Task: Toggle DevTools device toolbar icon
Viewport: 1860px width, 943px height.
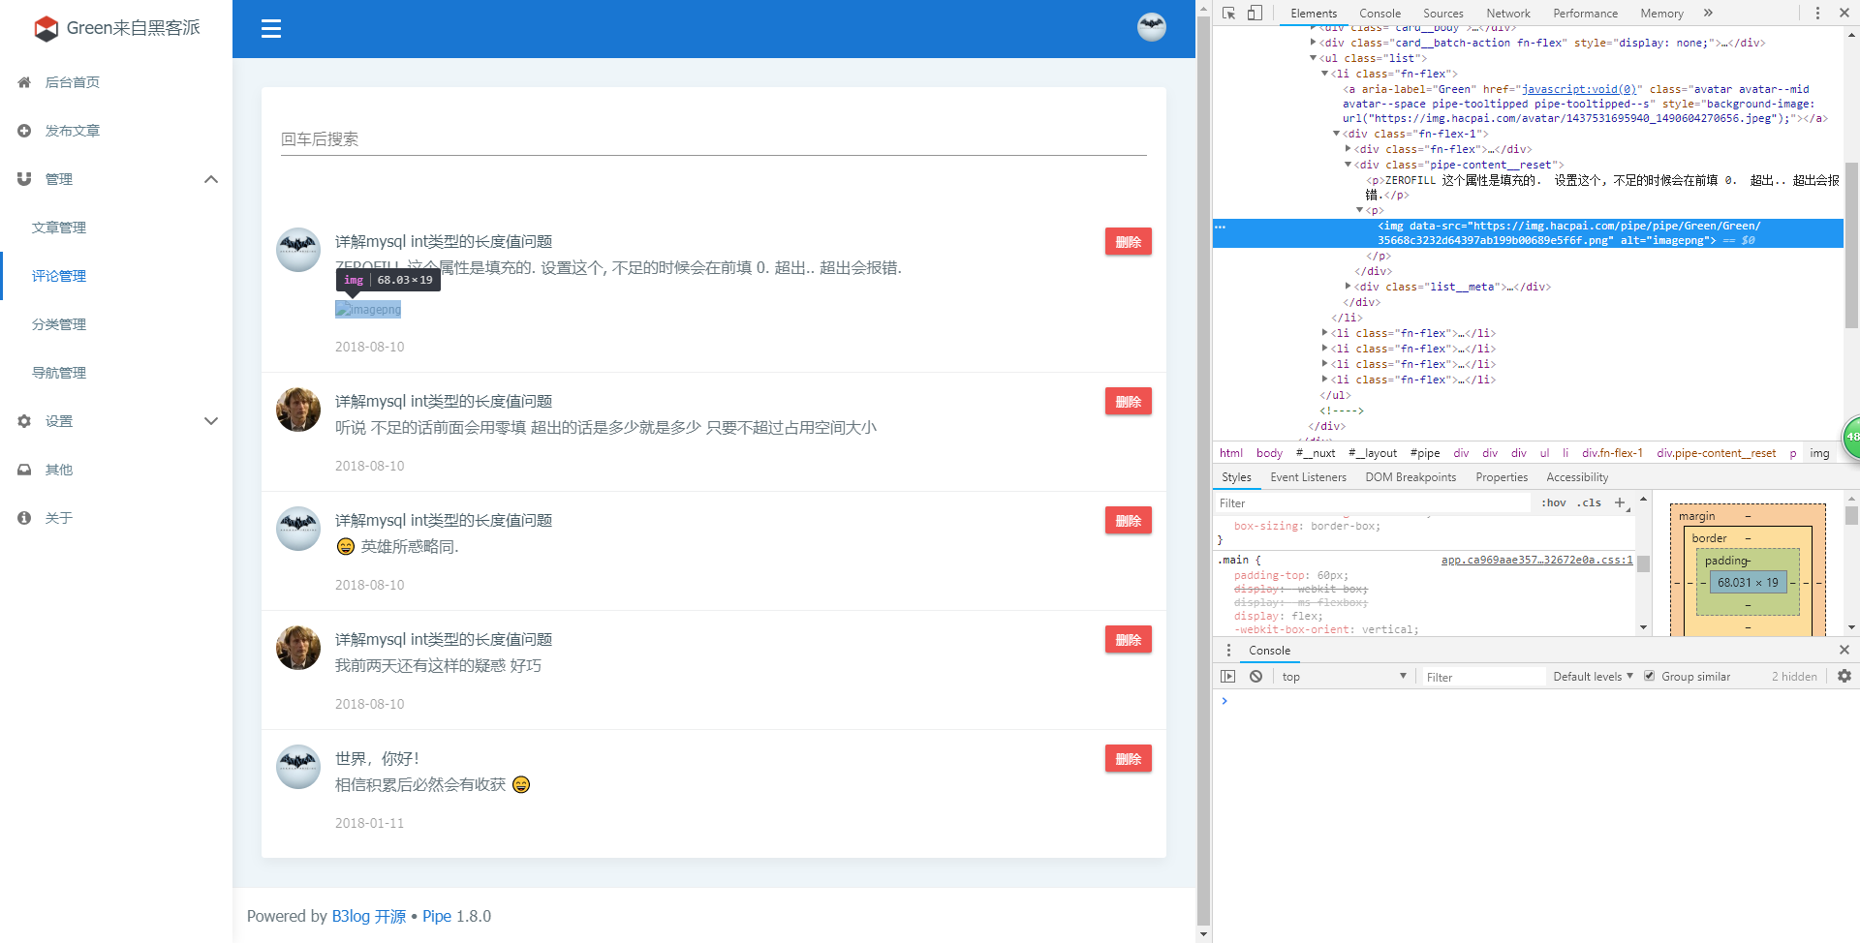Action: [x=1255, y=13]
